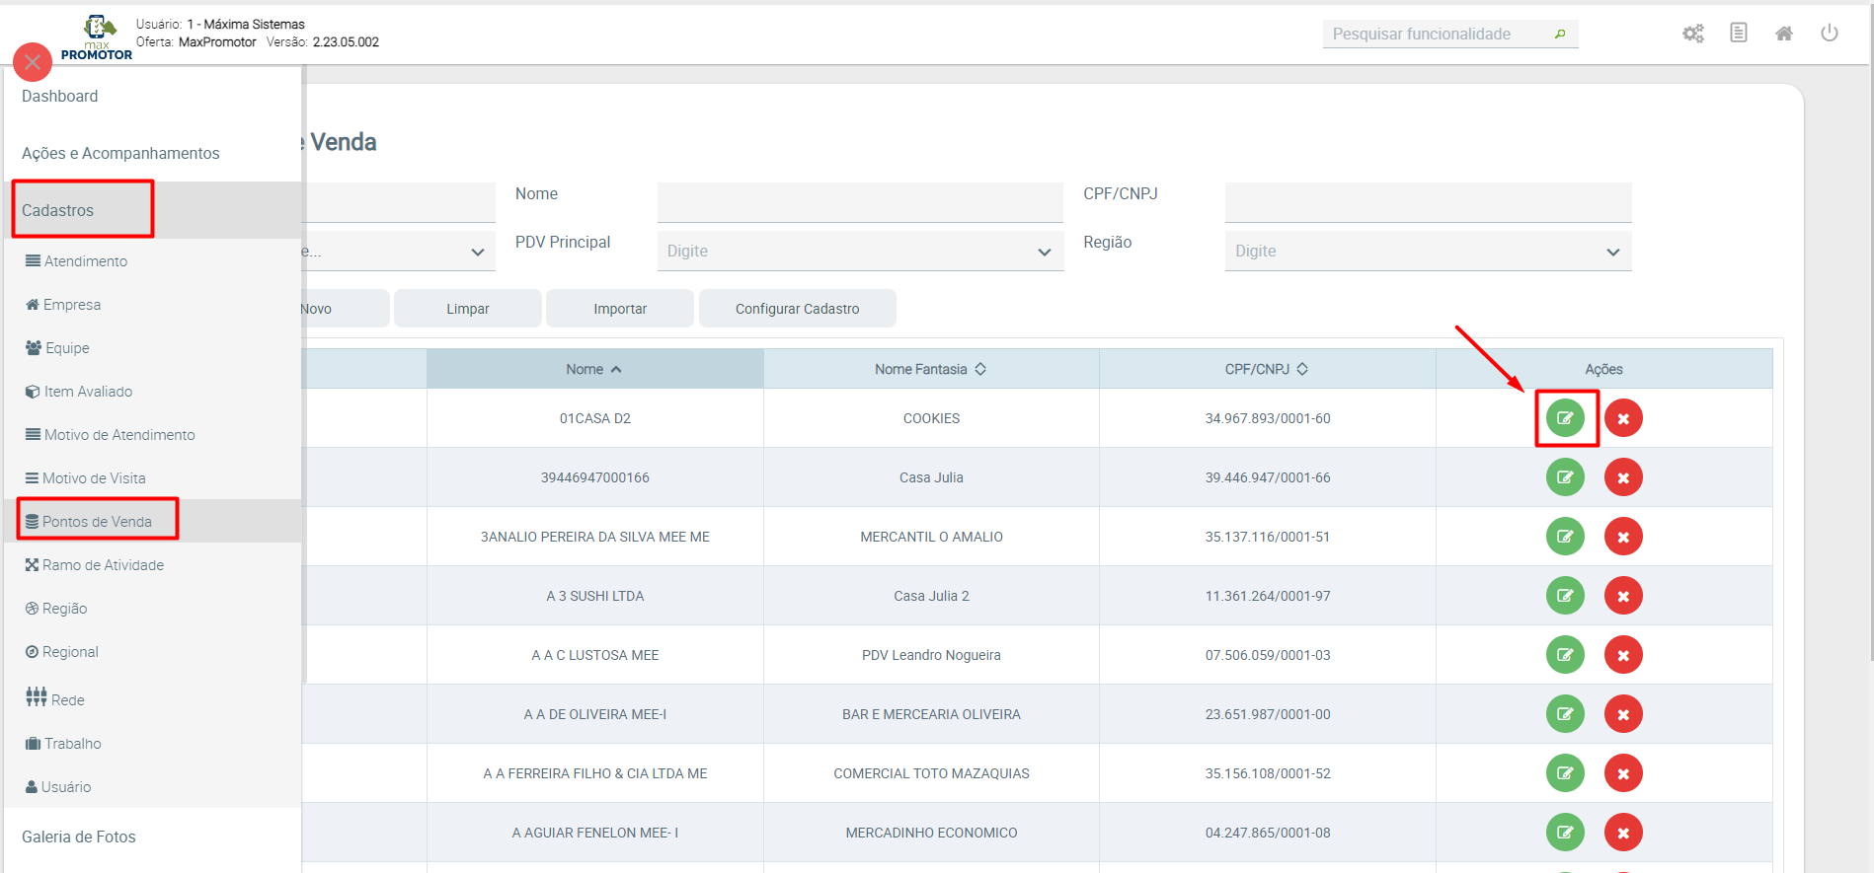This screenshot has height=873, width=1874.
Task: Go to home via house icon
Action: click(x=1784, y=34)
